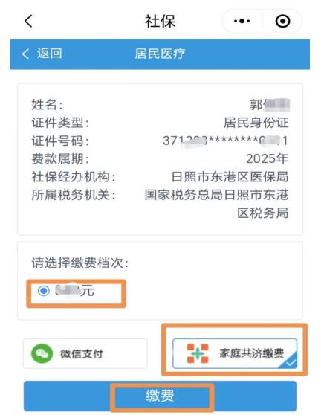Select the payment tier radio button
This screenshot has width=324, height=415.
(44, 291)
